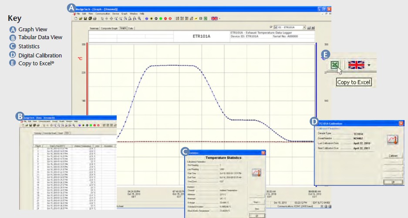Open the Communication menu in graph window
The height and width of the screenshot is (218, 408).
pyautogui.click(x=103, y=13)
